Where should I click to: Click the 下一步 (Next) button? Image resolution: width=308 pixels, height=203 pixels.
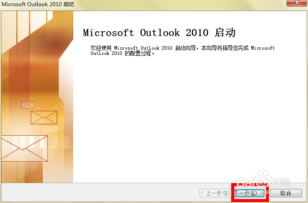tap(249, 193)
